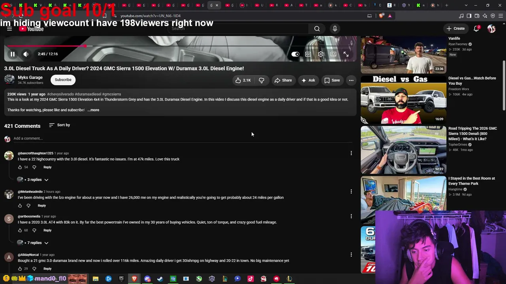Open options menu for @AlldayNorcal comment

point(351,255)
